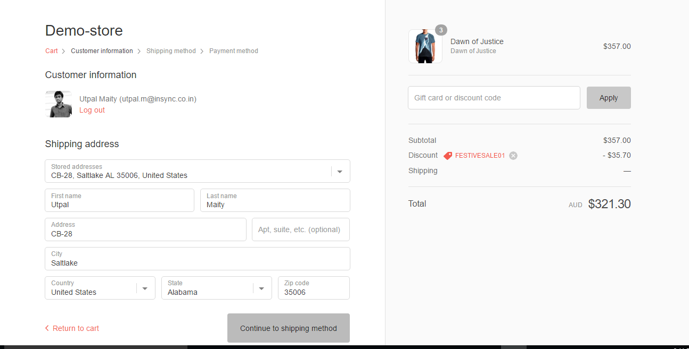
Task: Click the customer profile photo
Action: click(x=59, y=104)
